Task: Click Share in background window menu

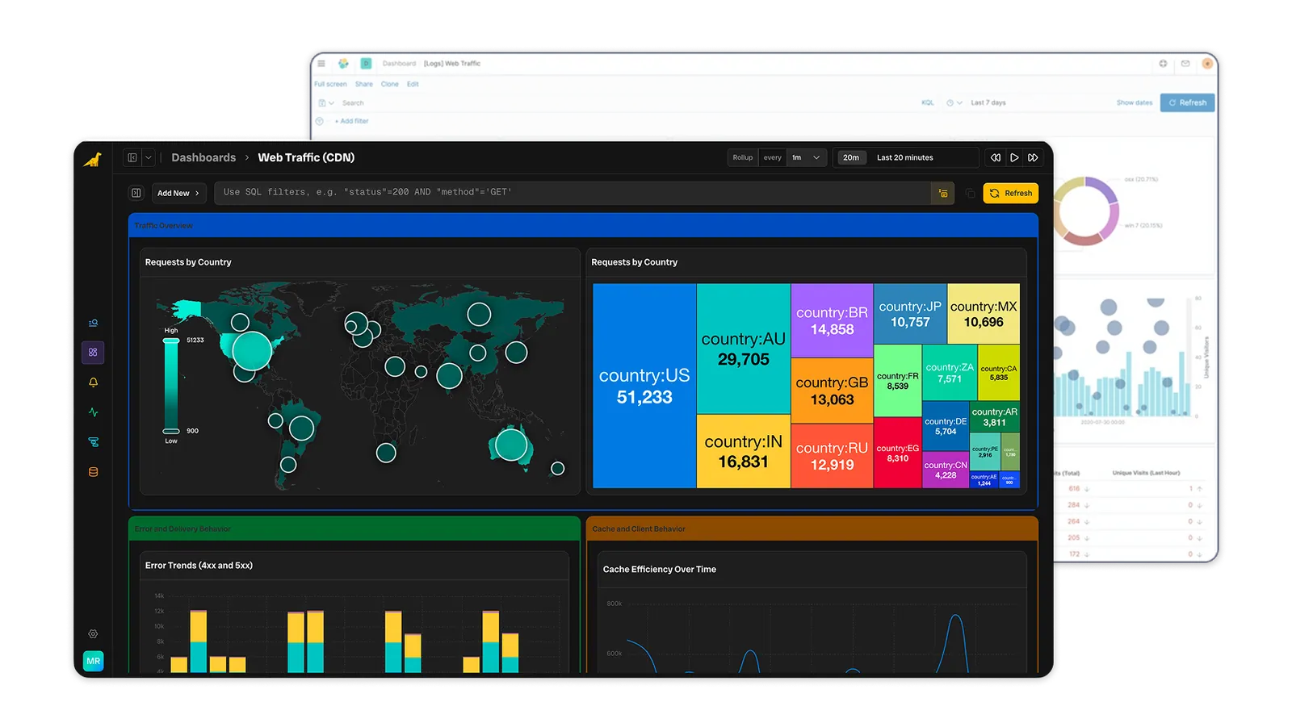Action: pos(364,84)
